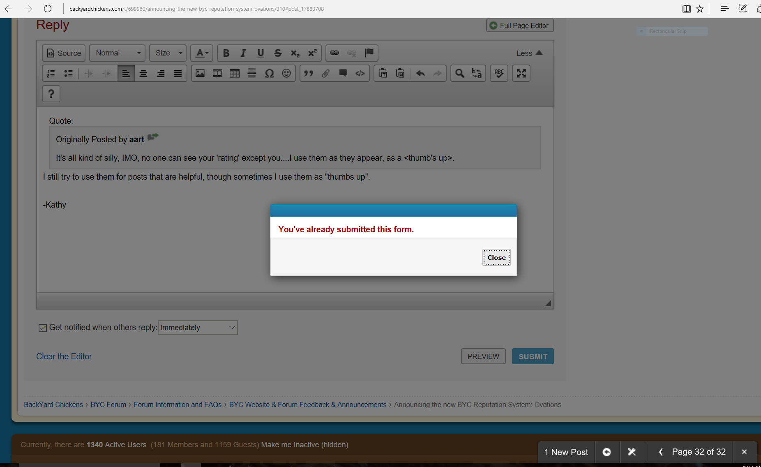Insert a table into the reply

click(x=235, y=73)
